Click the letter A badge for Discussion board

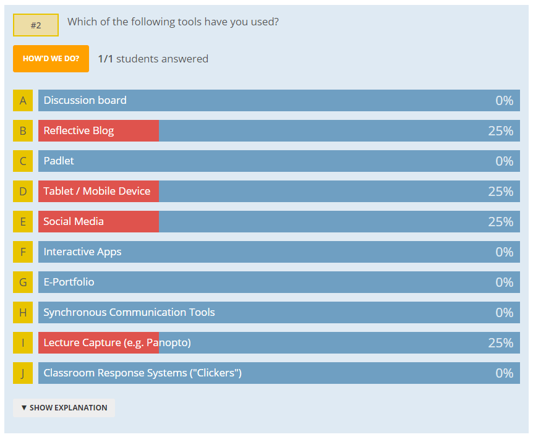[24, 100]
